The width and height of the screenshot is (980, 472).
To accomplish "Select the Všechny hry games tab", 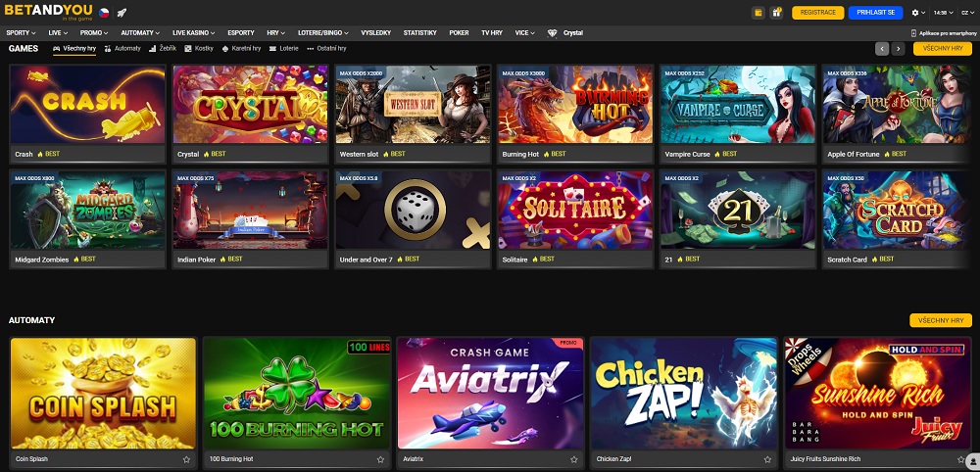I will tap(73, 48).
